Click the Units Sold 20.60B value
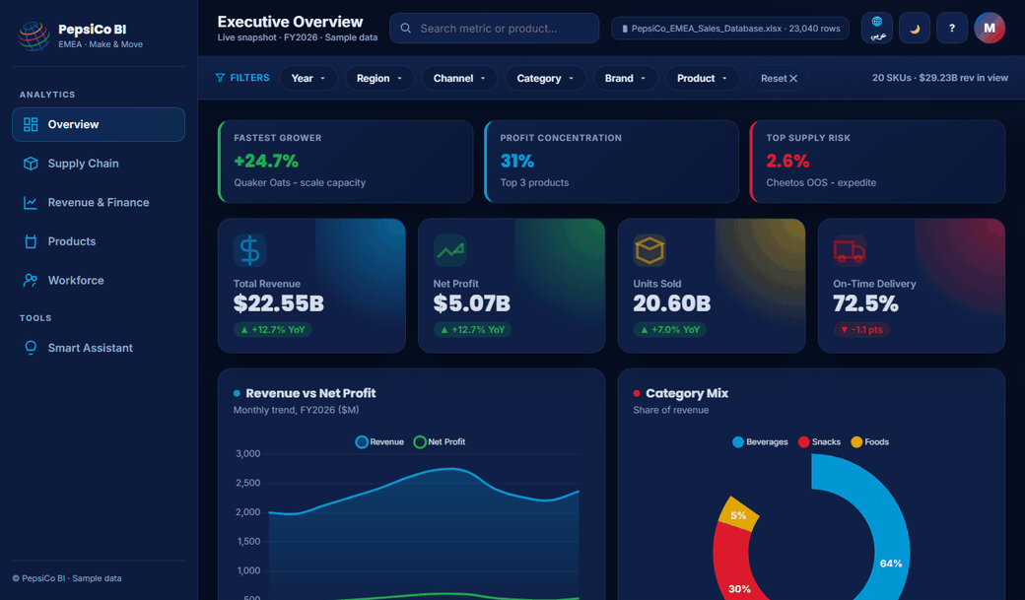 (671, 303)
